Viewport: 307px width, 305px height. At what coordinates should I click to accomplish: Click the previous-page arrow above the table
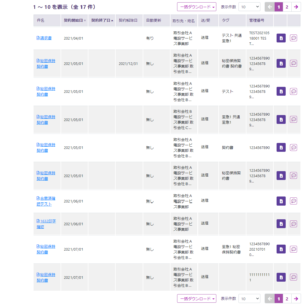269,7
